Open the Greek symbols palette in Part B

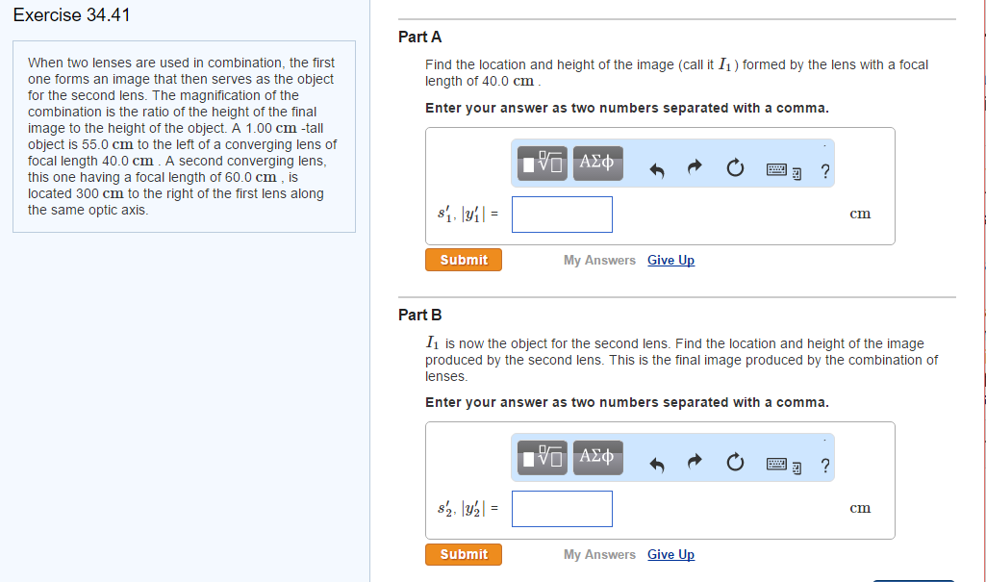[x=596, y=457]
